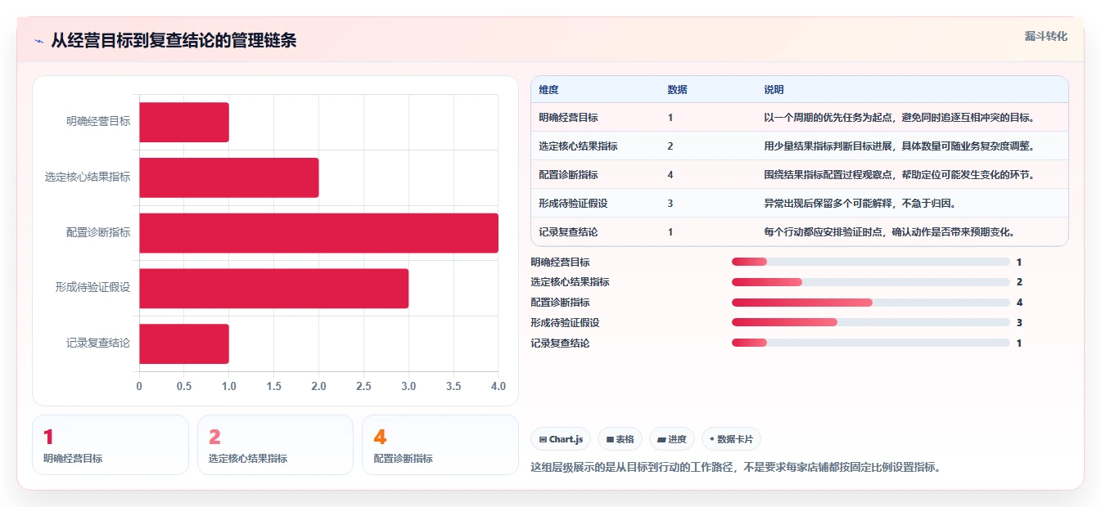The width and height of the screenshot is (1101, 507).
Task: Select the Chart.js chip
Action: (561, 439)
